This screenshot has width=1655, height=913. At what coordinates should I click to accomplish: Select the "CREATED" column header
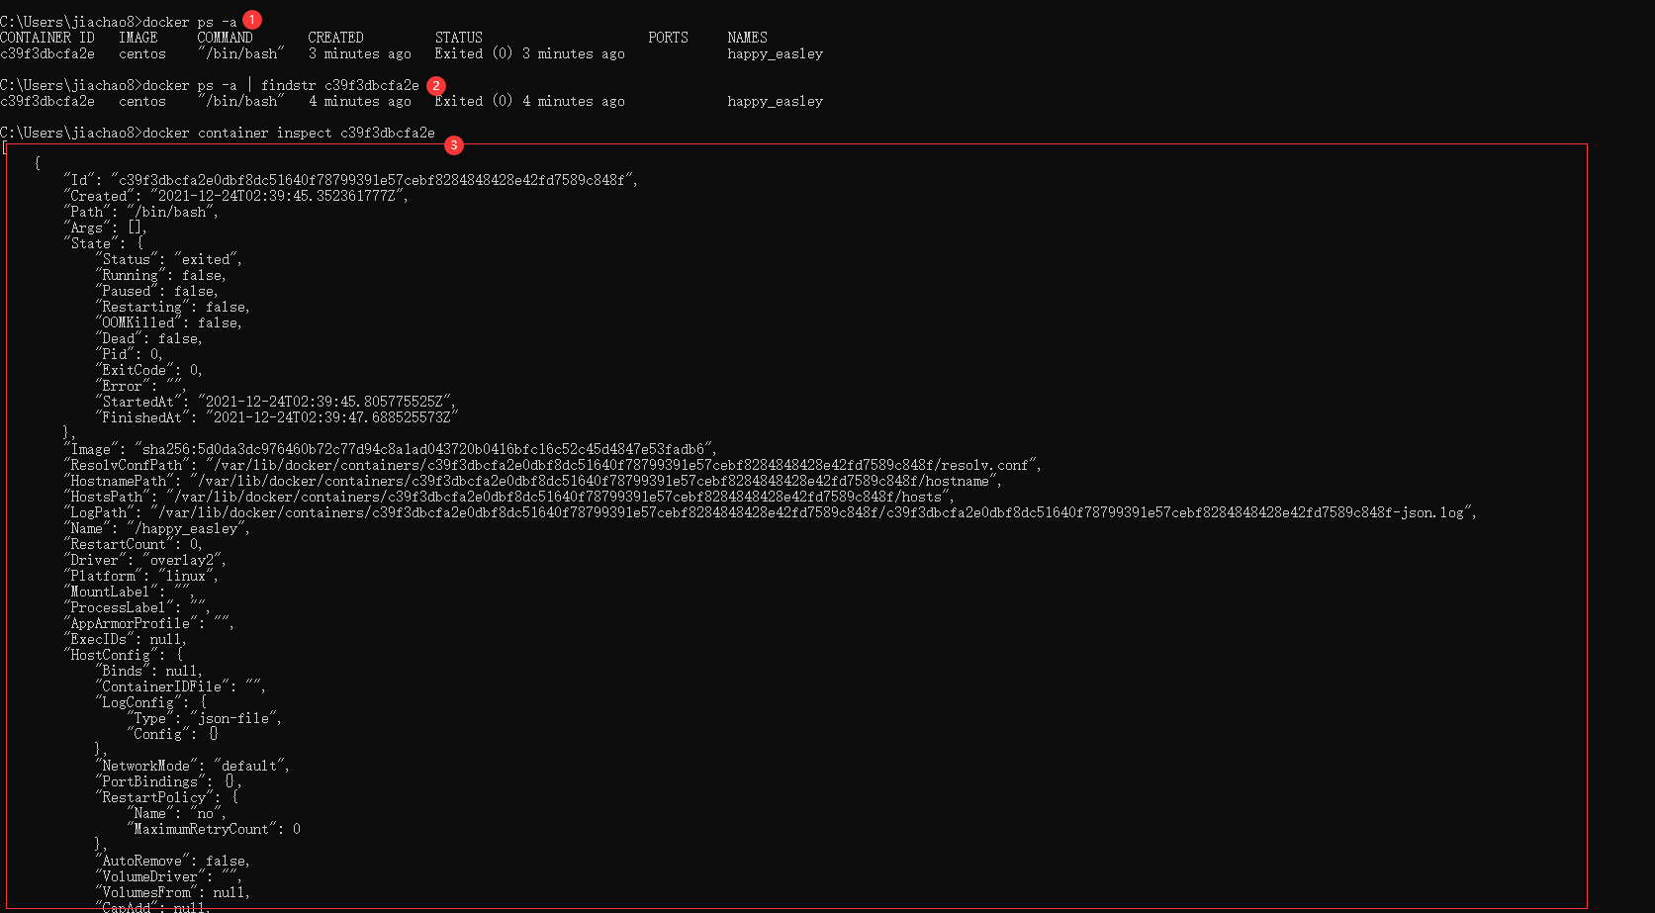336,38
